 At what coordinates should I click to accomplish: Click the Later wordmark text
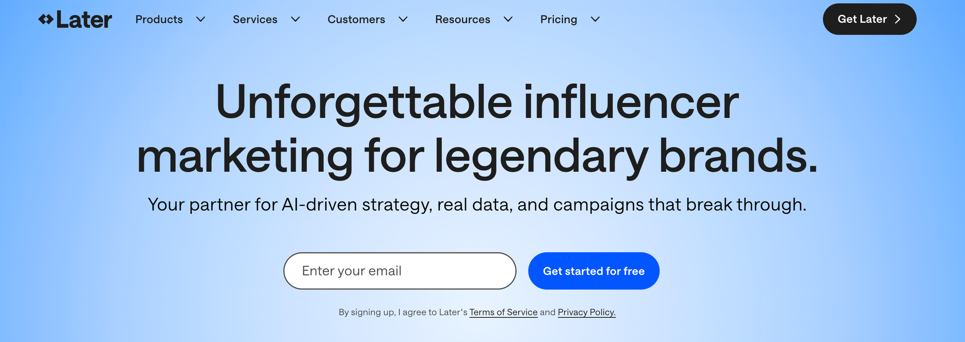point(84,20)
